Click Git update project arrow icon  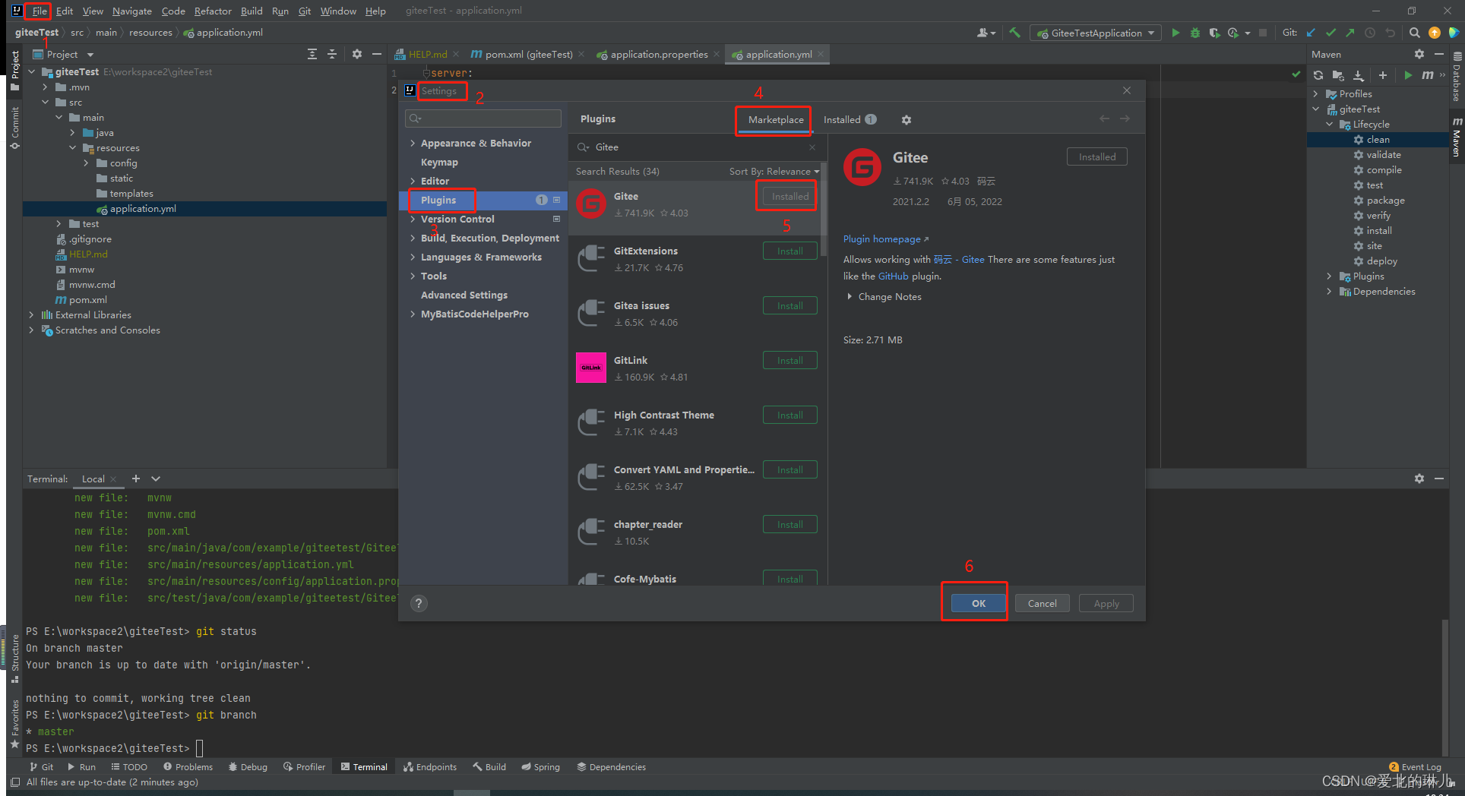[1311, 33]
